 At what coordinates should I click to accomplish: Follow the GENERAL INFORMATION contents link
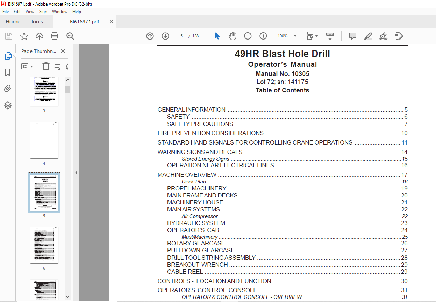pyautogui.click(x=283, y=110)
